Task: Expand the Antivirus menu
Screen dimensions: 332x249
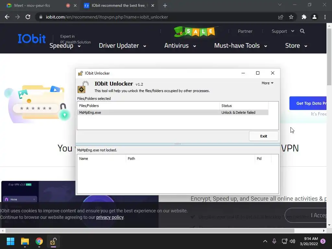Action: click(180, 46)
